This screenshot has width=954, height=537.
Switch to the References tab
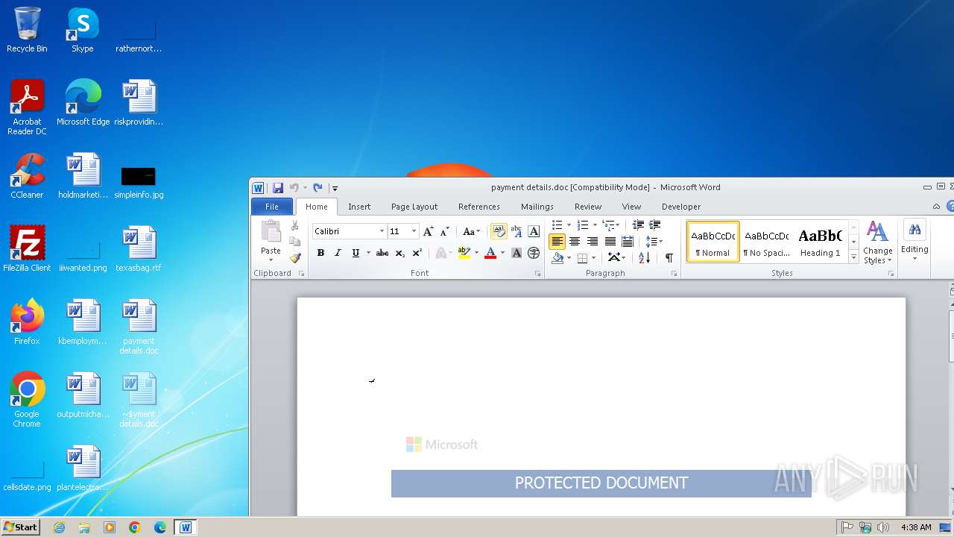coord(479,207)
